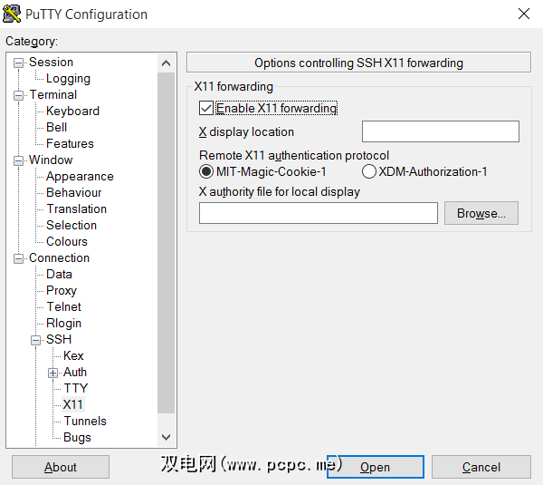Select Logging in category tree
543x485 pixels.
coord(68,78)
